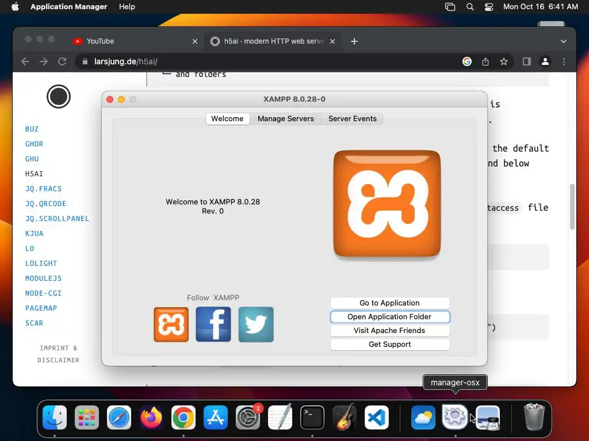Select the h5ai modern HTTP web server tab
Screen dimensions: 589x441
(273, 41)
